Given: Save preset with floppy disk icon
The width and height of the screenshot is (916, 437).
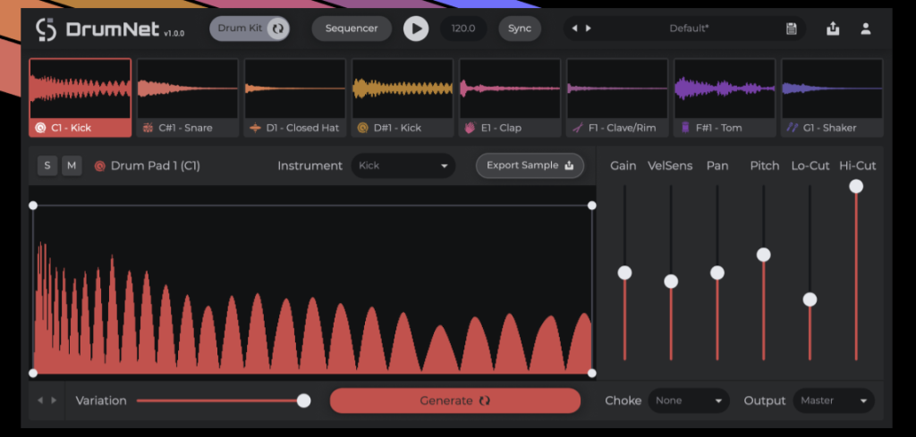Looking at the screenshot, I should [x=792, y=29].
